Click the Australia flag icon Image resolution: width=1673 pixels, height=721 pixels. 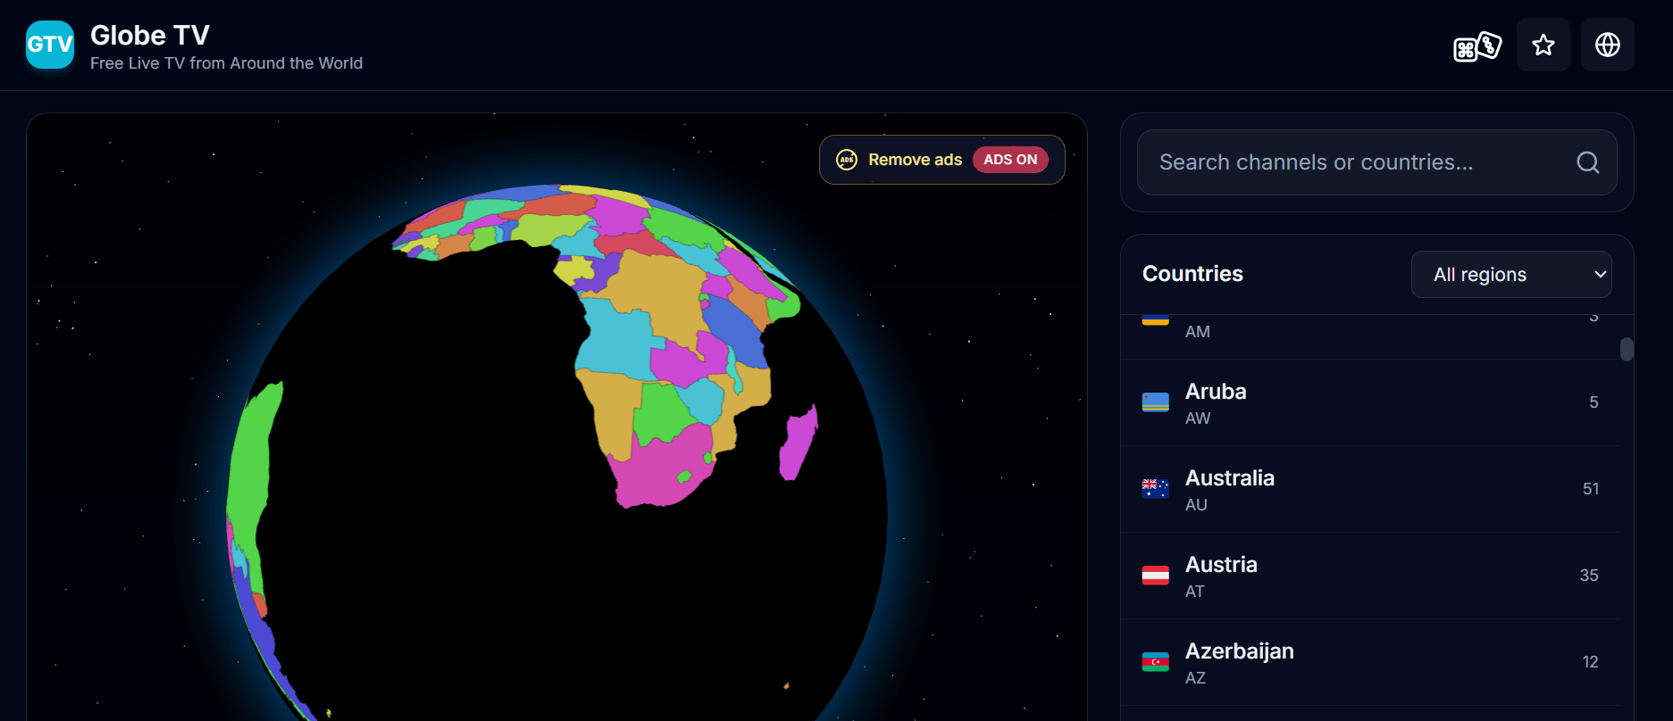(1155, 489)
